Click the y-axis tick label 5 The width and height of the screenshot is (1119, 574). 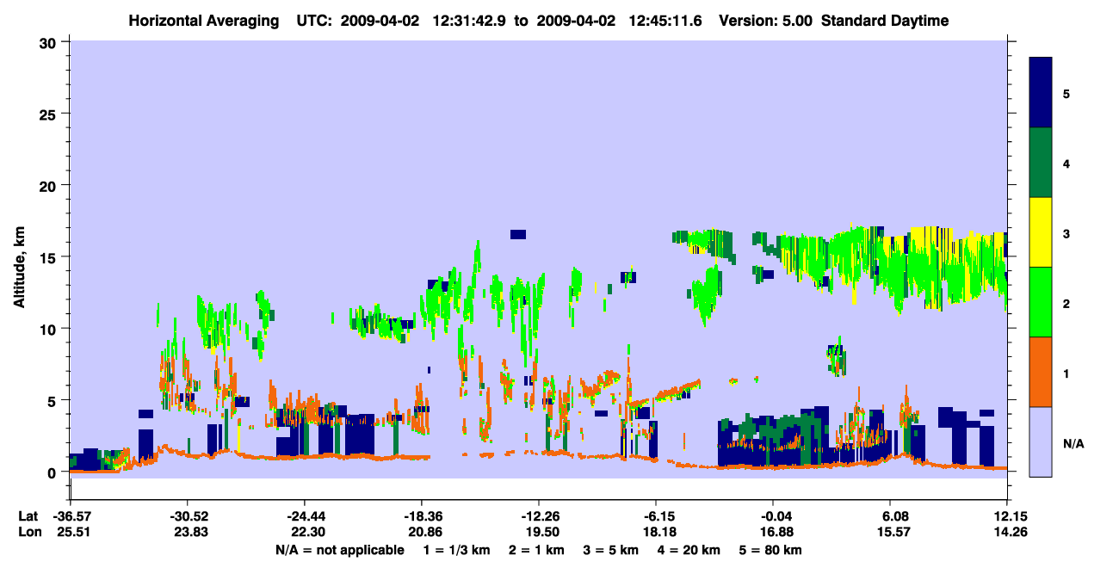[x=54, y=401]
